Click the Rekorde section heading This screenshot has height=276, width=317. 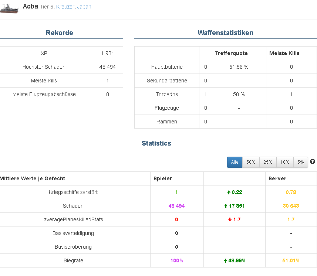coord(60,33)
